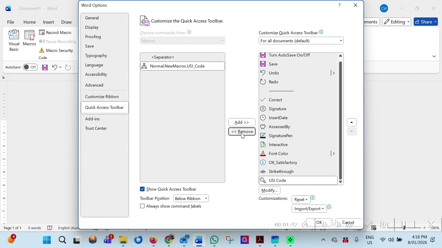Click Move Up arrow button
The width and height of the screenshot is (442, 248).
coord(352,122)
